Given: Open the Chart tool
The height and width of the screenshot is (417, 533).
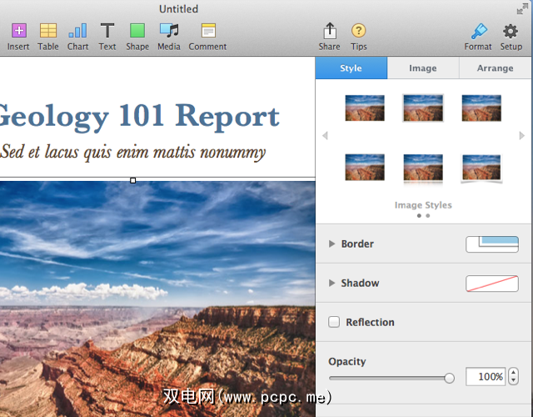Looking at the screenshot, I should (77, 32).
